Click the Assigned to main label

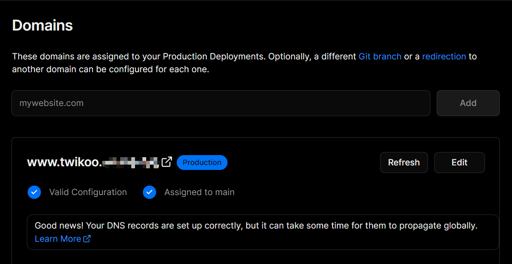click(x=199, y=192)
